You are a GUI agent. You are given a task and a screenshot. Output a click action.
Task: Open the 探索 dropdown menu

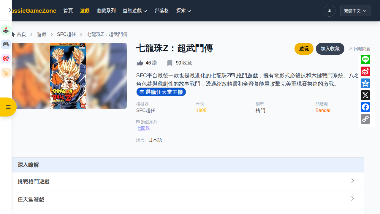click(183, 11)
